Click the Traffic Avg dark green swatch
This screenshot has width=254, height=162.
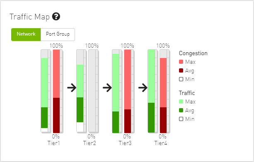tap(181, 110)
